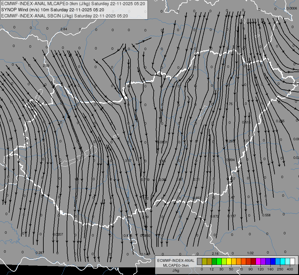Click the map value 0.0006

pyautogui.click(x=292, y=8)
